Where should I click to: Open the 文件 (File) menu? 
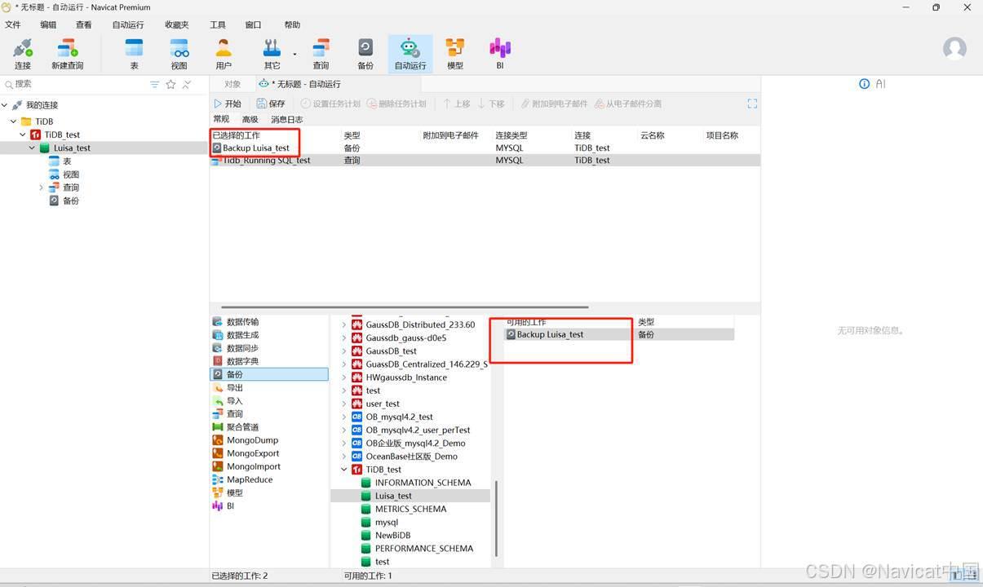(x=13, y=24)
